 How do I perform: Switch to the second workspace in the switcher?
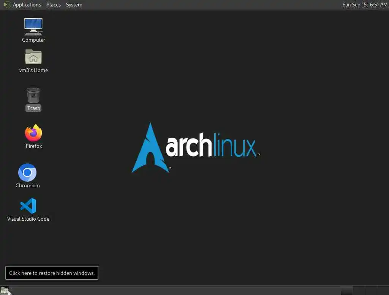click(x=359, y=290)
